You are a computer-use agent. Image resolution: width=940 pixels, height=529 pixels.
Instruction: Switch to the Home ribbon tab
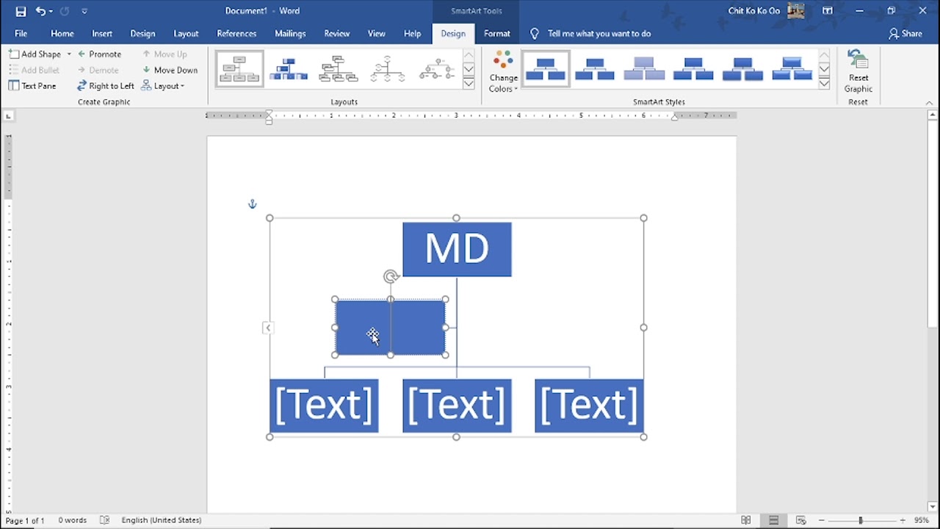(62, 34)
